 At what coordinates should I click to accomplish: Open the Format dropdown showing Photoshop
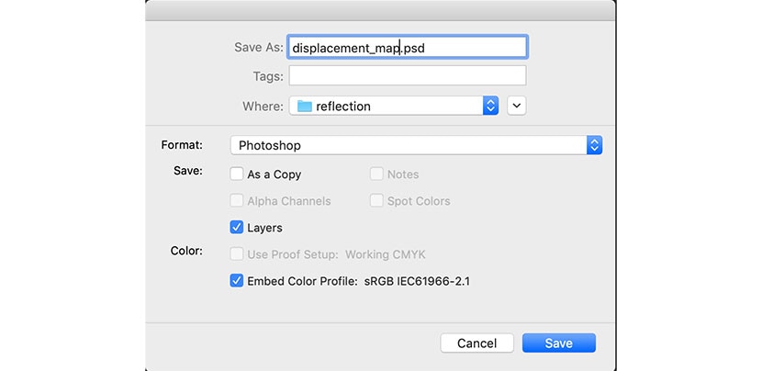click(x=594, y=145)
